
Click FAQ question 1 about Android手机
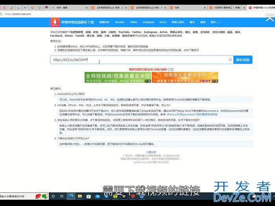tap(71, 94)
